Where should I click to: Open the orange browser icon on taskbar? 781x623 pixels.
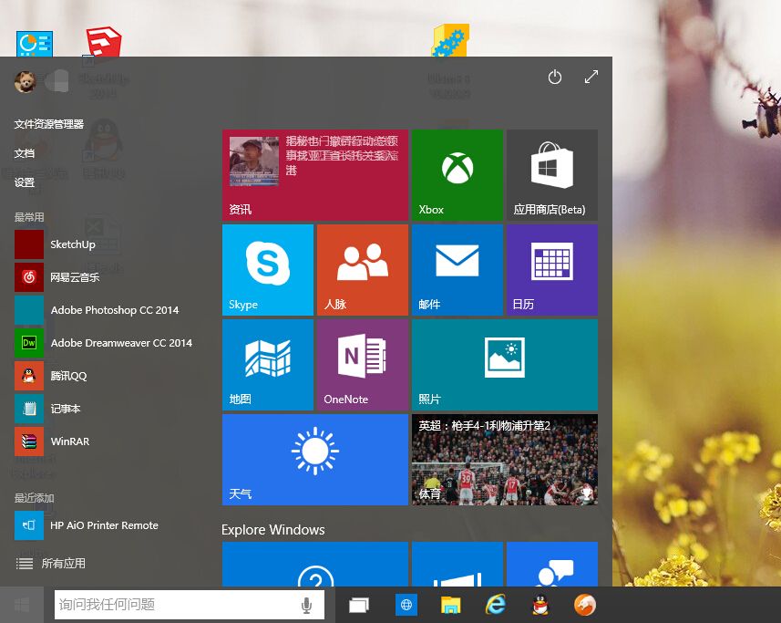(585, 605)
